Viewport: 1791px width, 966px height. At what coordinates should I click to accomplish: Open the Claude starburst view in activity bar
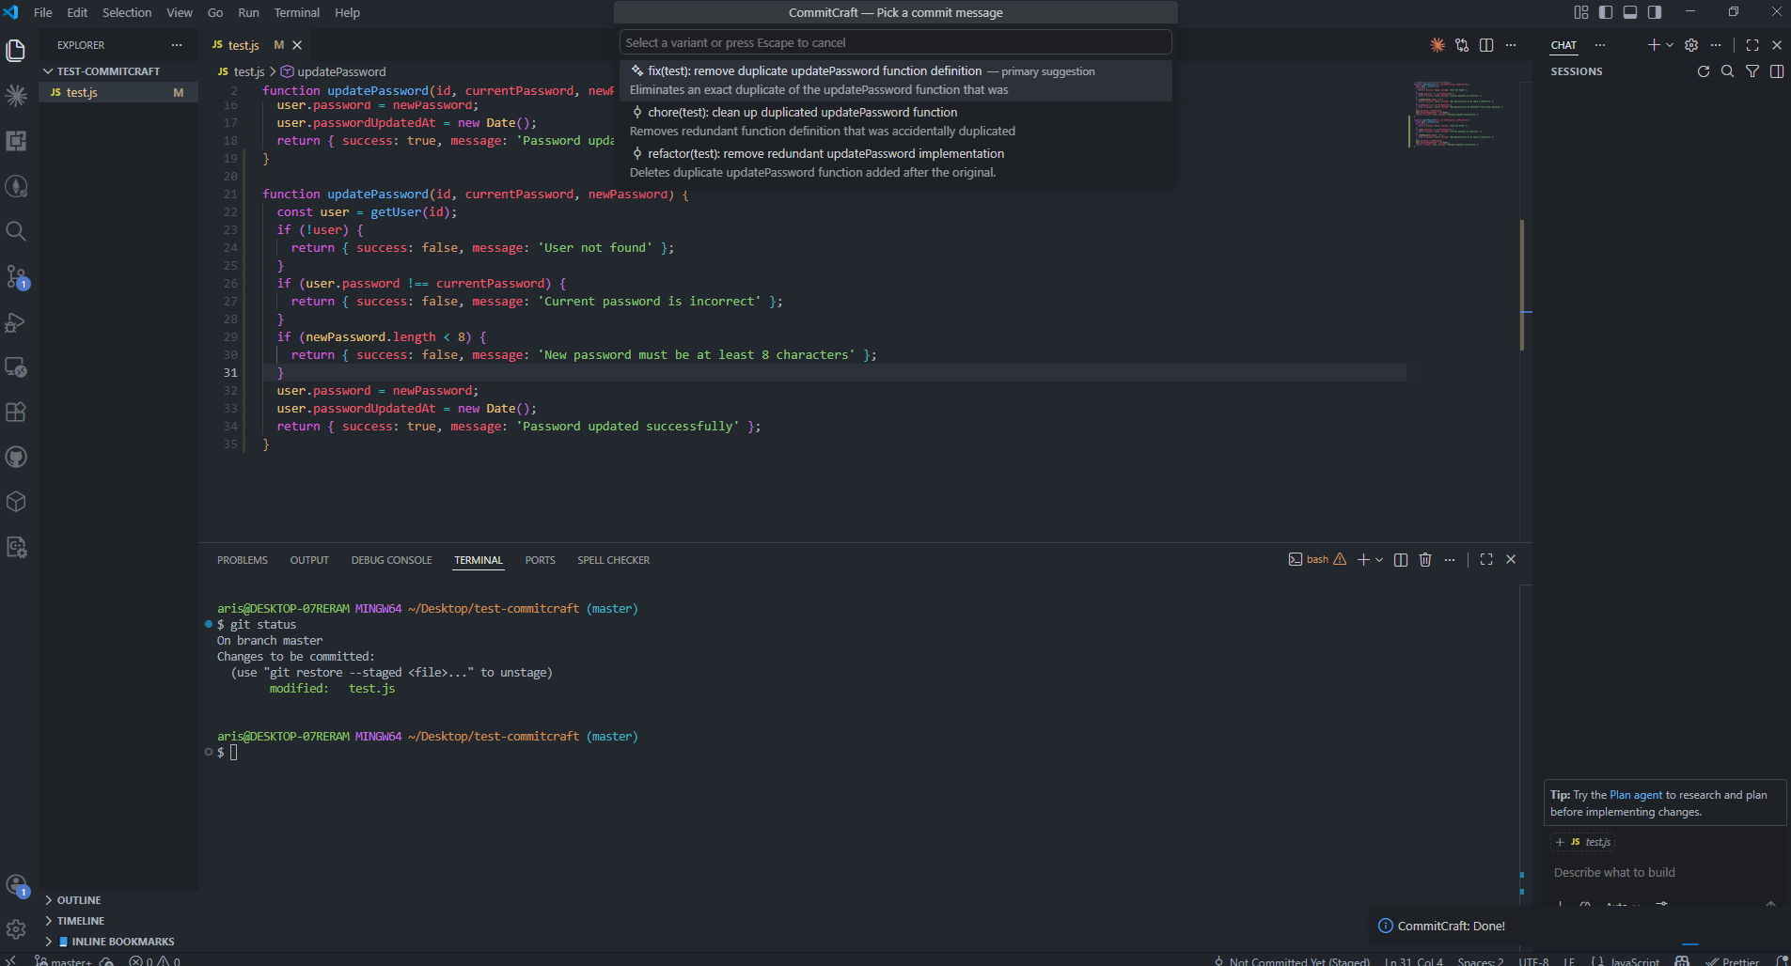tap(16, 96)
